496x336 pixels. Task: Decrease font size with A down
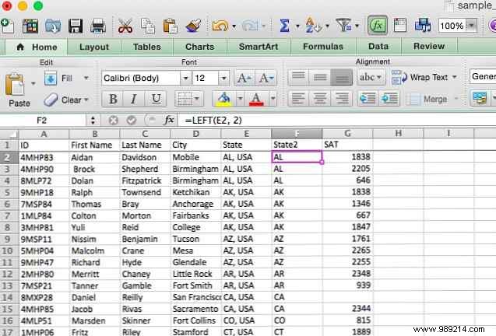pos(266,78)
